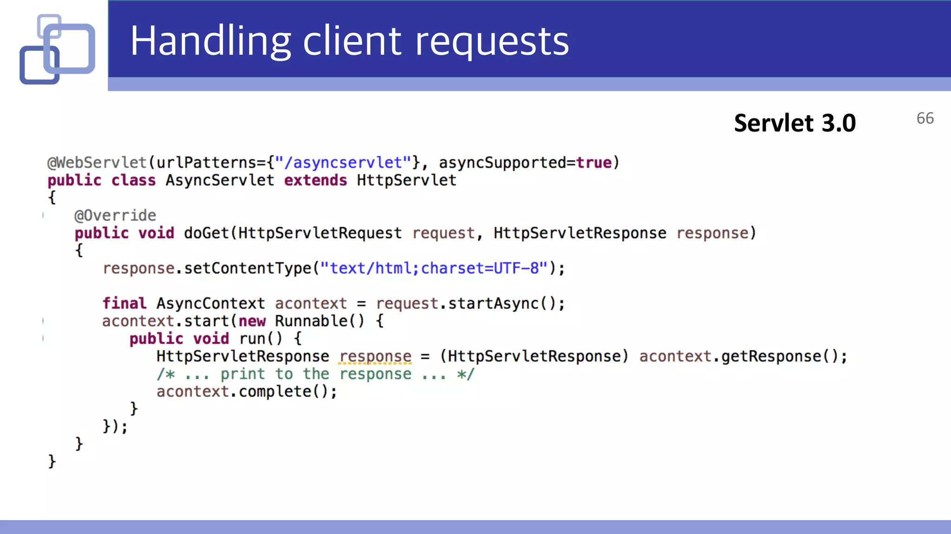Viewport: 951px width, 534px height.
Task: Click the @WebServlet annotation line
Action: (x=333, y=163)
